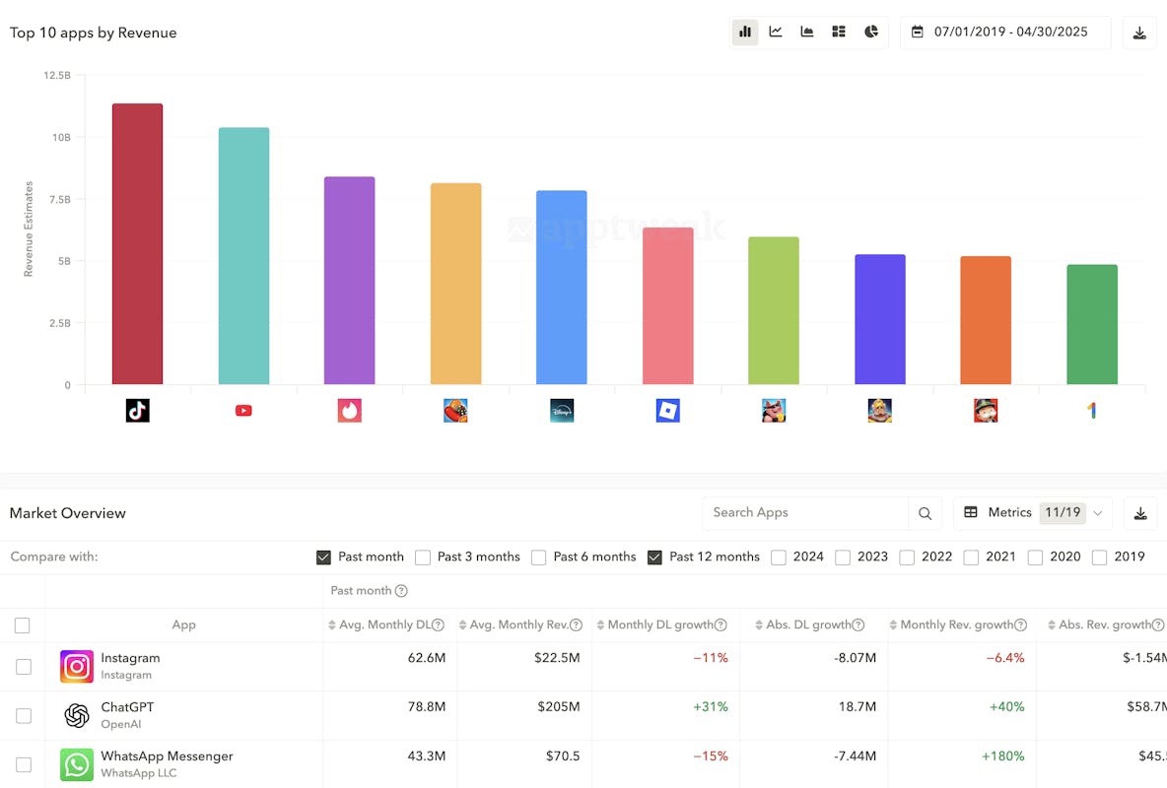Sort by Avg. Monthly Rev. column

(x=462, y=625)
